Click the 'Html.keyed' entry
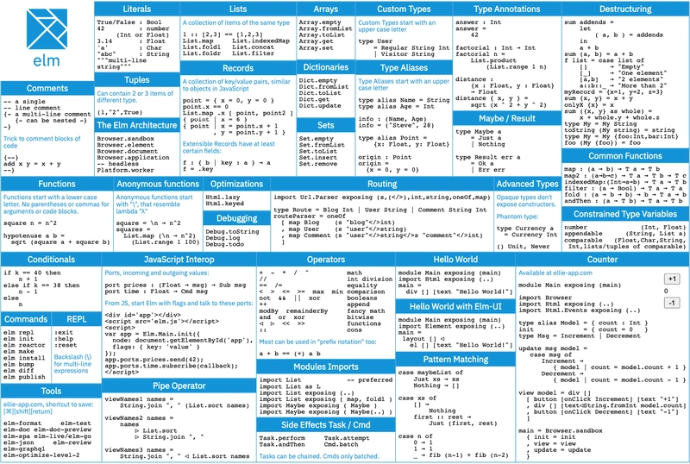The image size is (690, 464). pos(224,204)
